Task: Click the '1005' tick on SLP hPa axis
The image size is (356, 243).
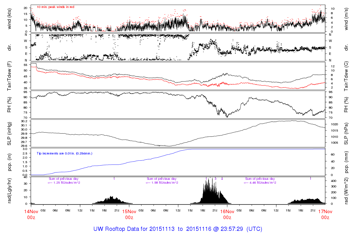Action: coord(334,143)
